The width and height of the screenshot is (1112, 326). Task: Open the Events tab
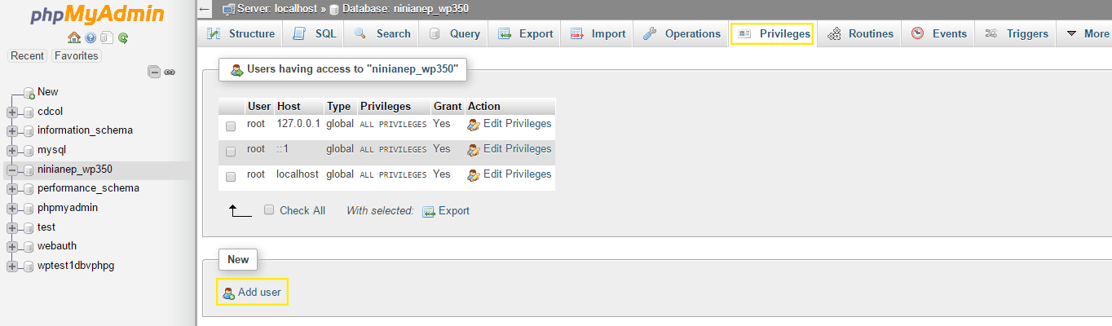[939, 33]
